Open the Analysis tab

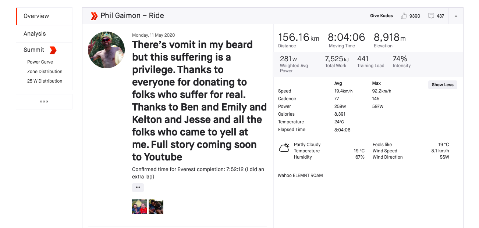click(35, 34)
